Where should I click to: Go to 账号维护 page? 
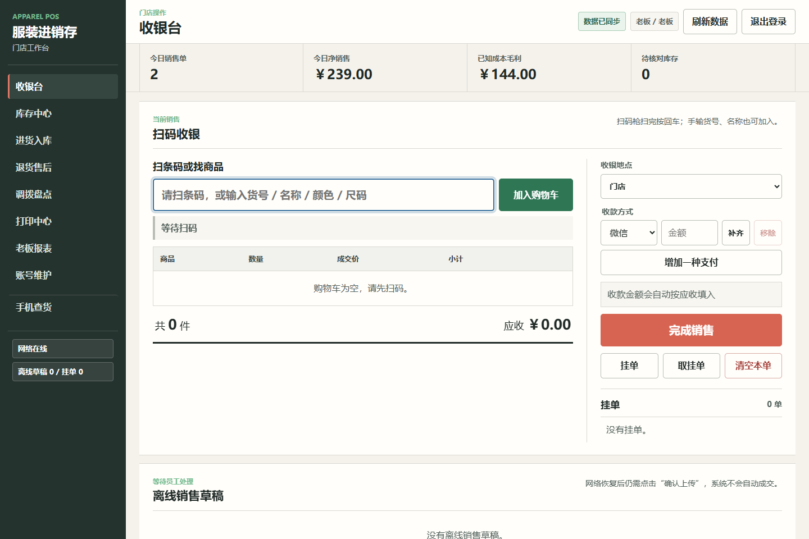pos(63,275)
